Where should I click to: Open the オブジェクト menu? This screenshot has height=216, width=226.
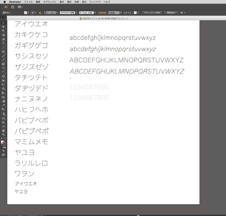[50, 2]
